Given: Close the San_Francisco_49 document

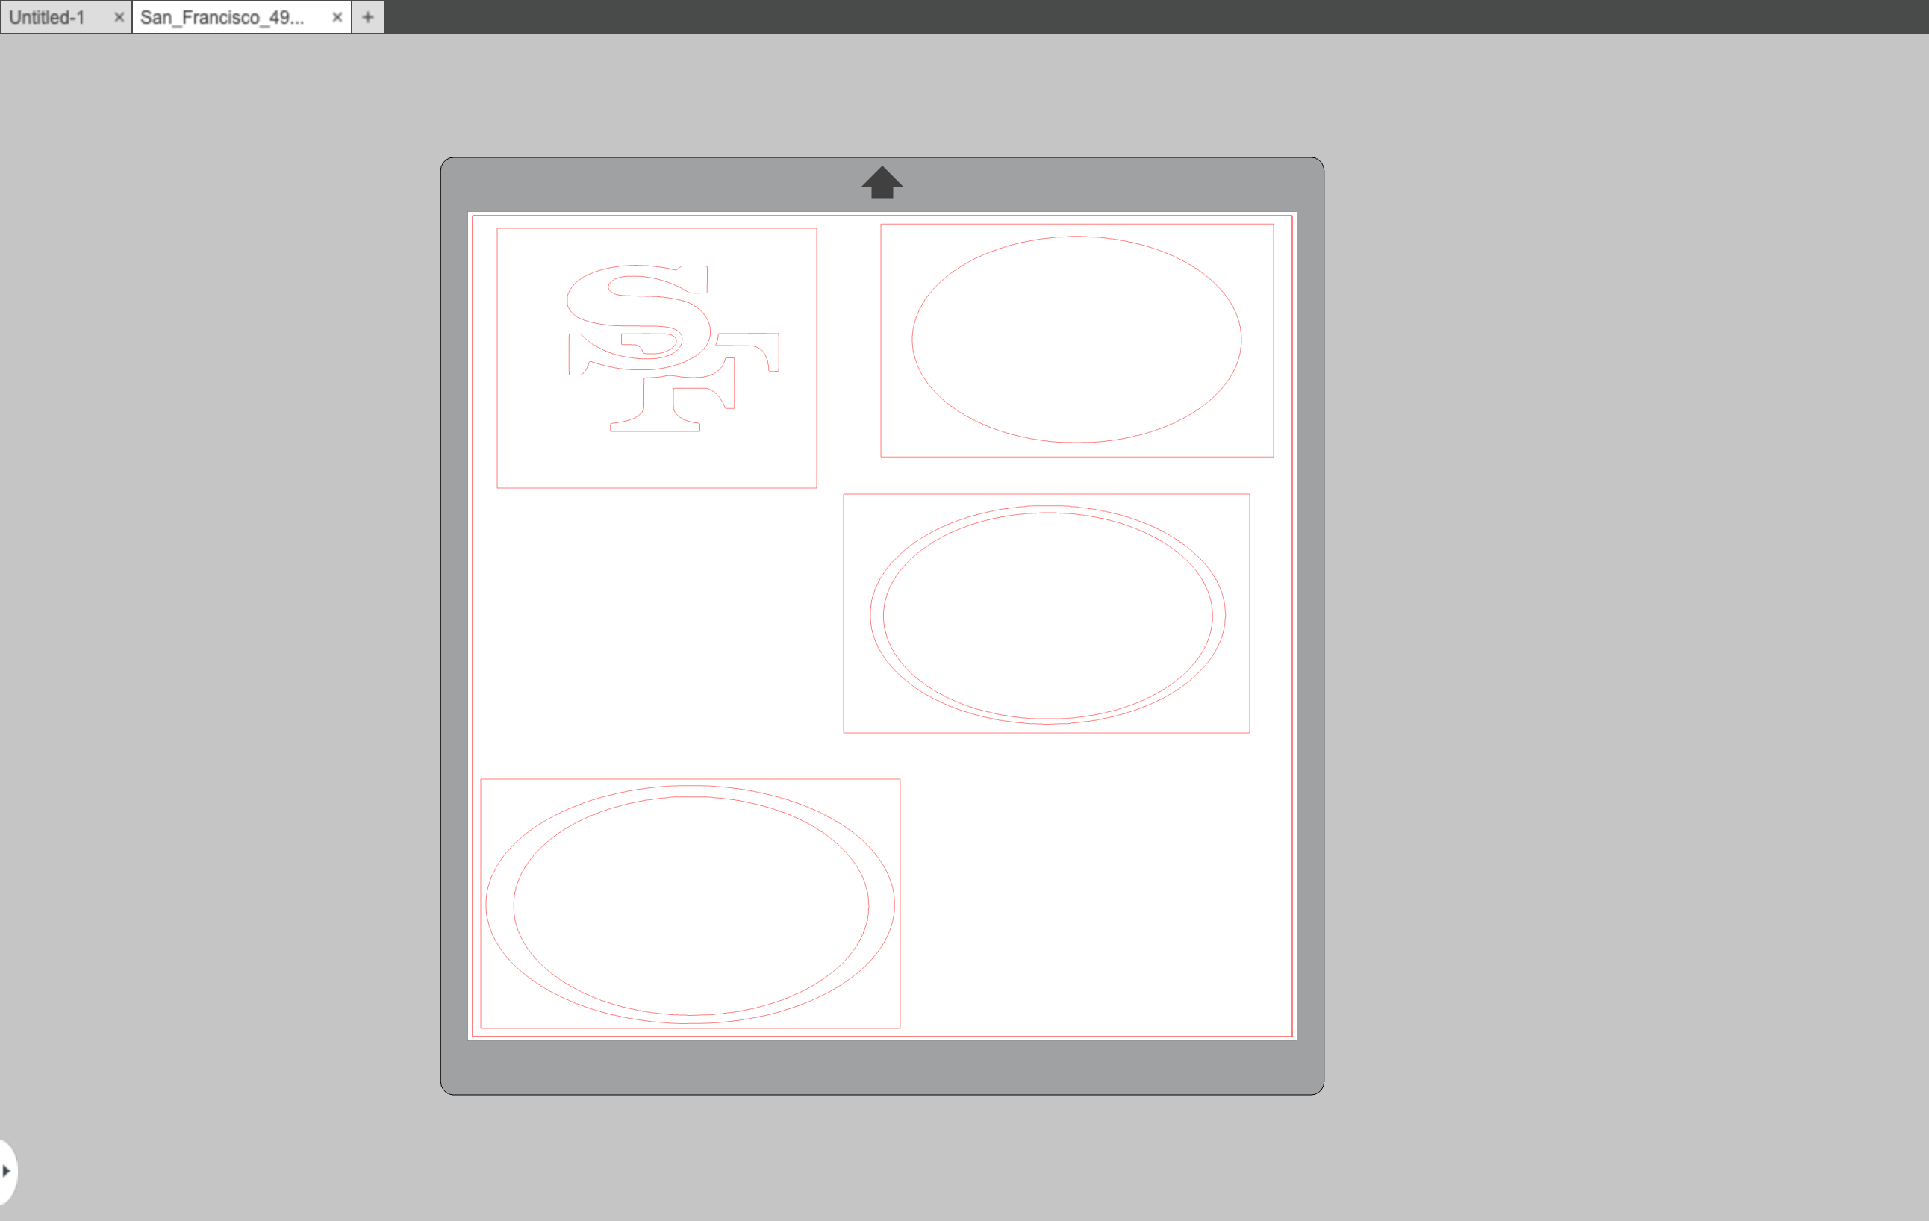Looking at the screenshot, I should 337,17.
